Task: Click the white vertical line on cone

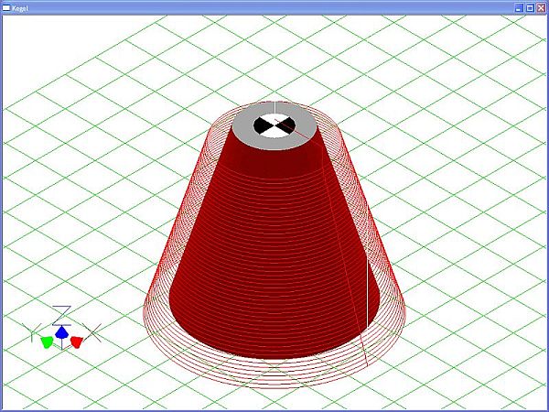Action: tap(367, 302)
